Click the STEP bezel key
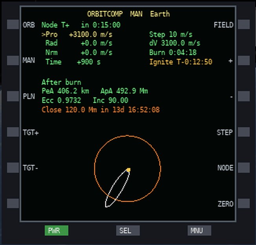This screenshot has width=256, height=245. tap(244, 132)
